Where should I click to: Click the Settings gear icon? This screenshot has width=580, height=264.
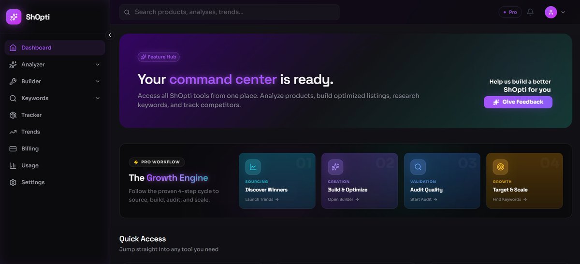coord(13,182)
